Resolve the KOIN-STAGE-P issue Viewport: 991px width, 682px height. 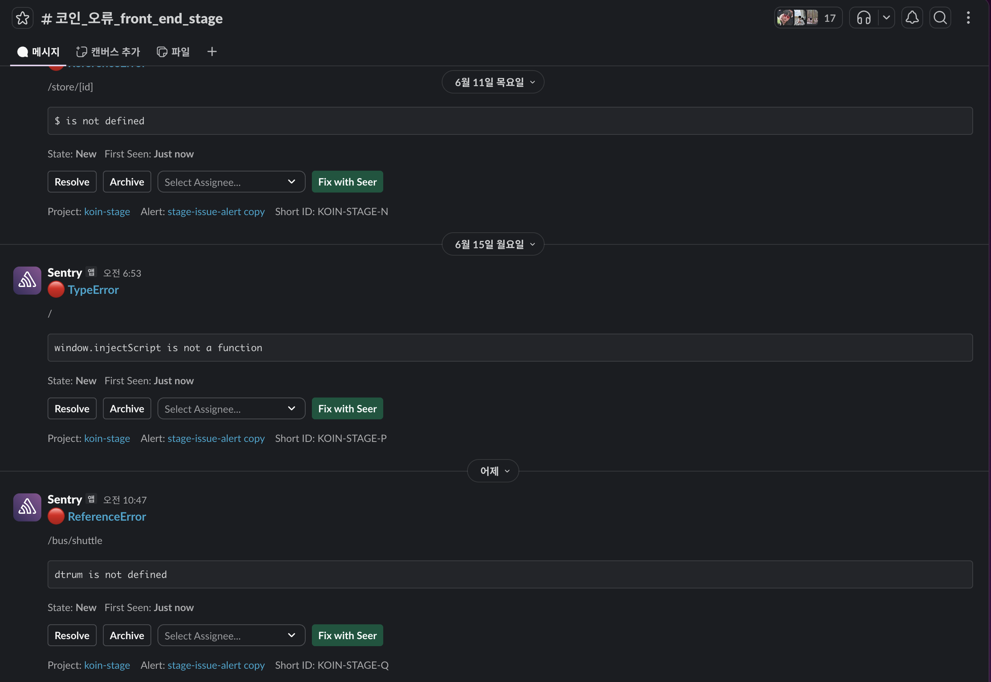coord(72,408)
